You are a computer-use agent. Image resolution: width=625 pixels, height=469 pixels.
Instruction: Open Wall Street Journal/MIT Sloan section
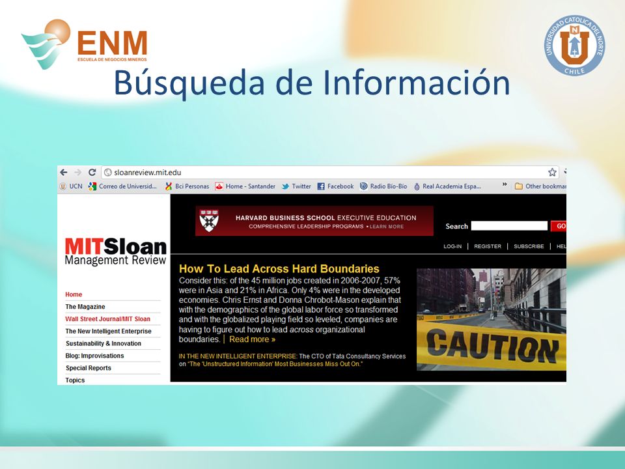(107, 319)
